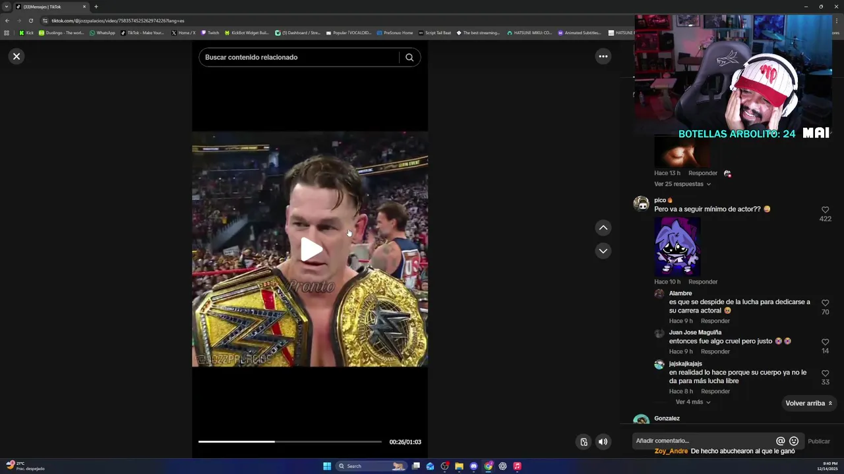This screenshot has height=474, width=844.
Task: Expand Ver 25 respuestas replies
Action: [x=682, y=184]
